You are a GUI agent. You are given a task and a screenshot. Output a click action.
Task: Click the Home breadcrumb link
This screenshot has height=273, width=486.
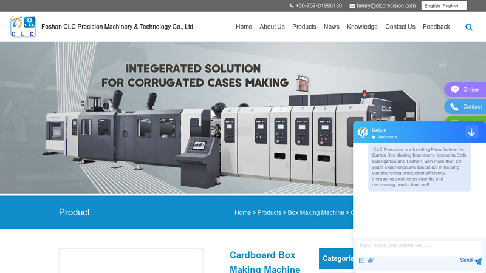[x=242, y=213]
